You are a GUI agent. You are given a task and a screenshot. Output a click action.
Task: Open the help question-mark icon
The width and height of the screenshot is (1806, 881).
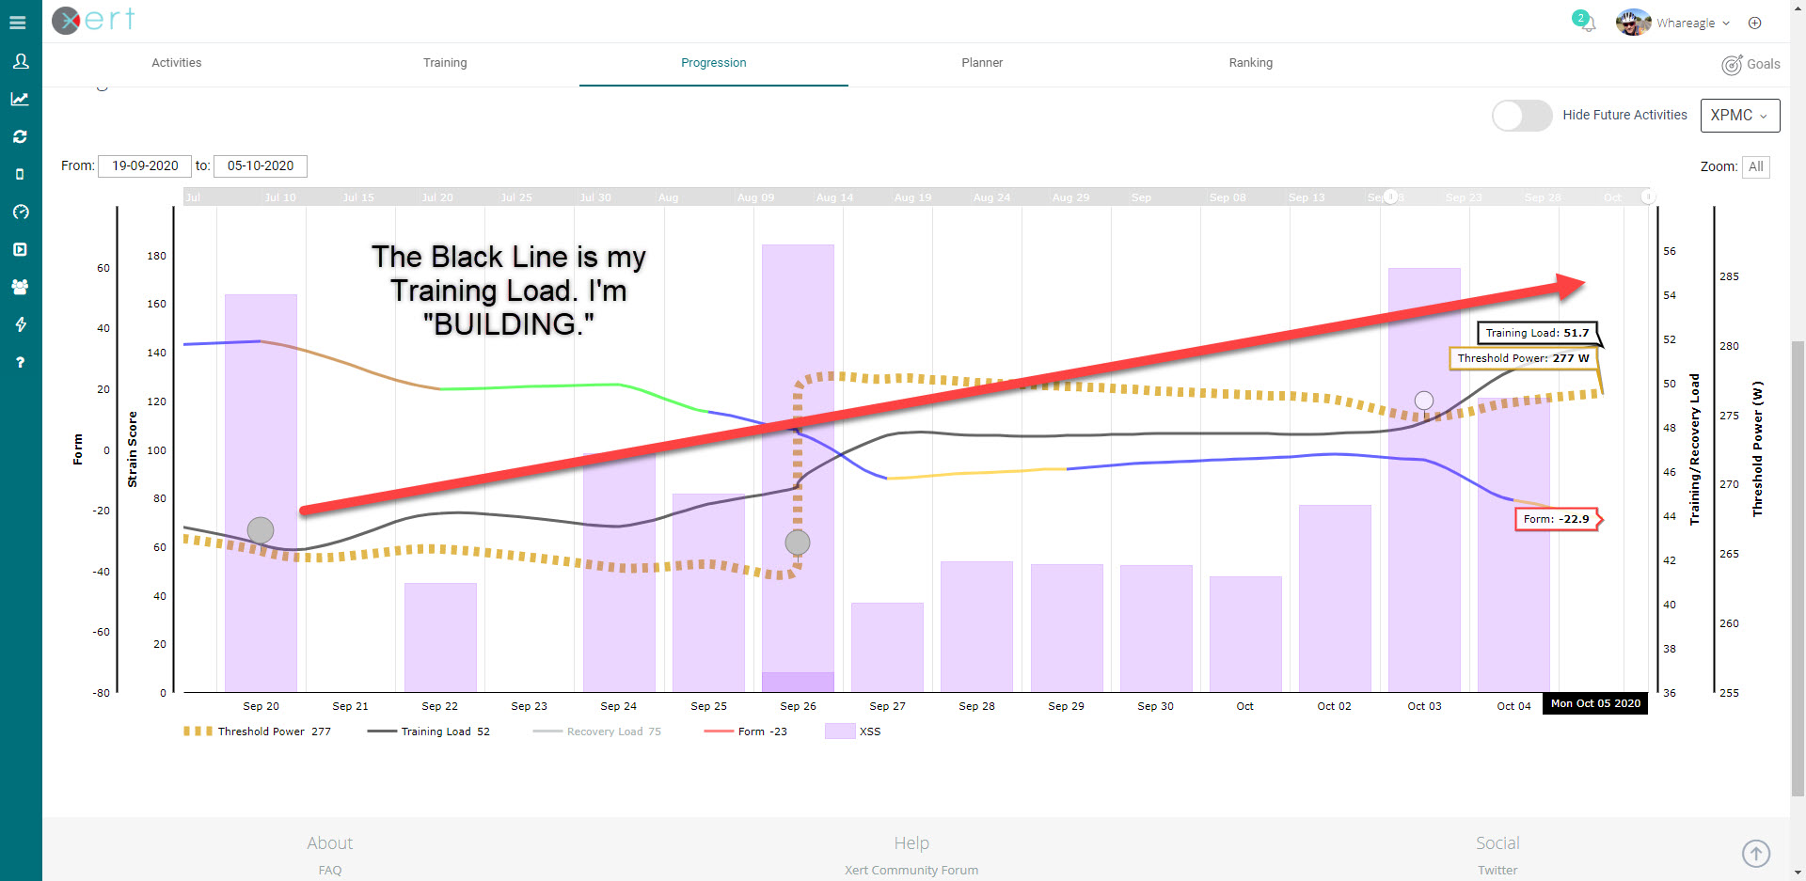point(21,362)
